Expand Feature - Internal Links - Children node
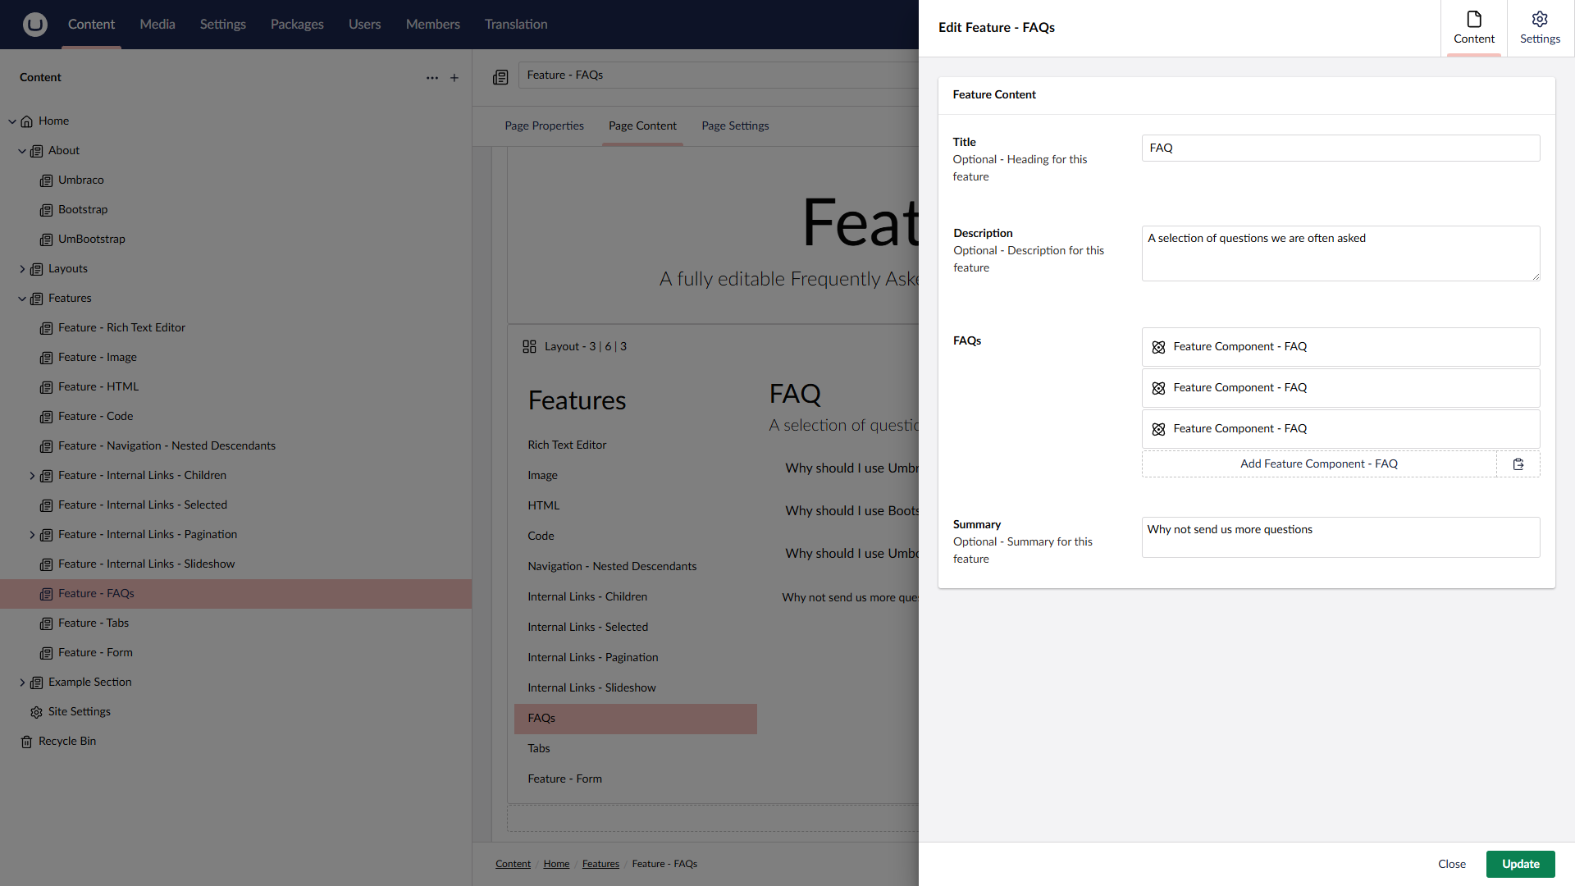Viewport: 1575px width, 886px height. tap(32, 476)
